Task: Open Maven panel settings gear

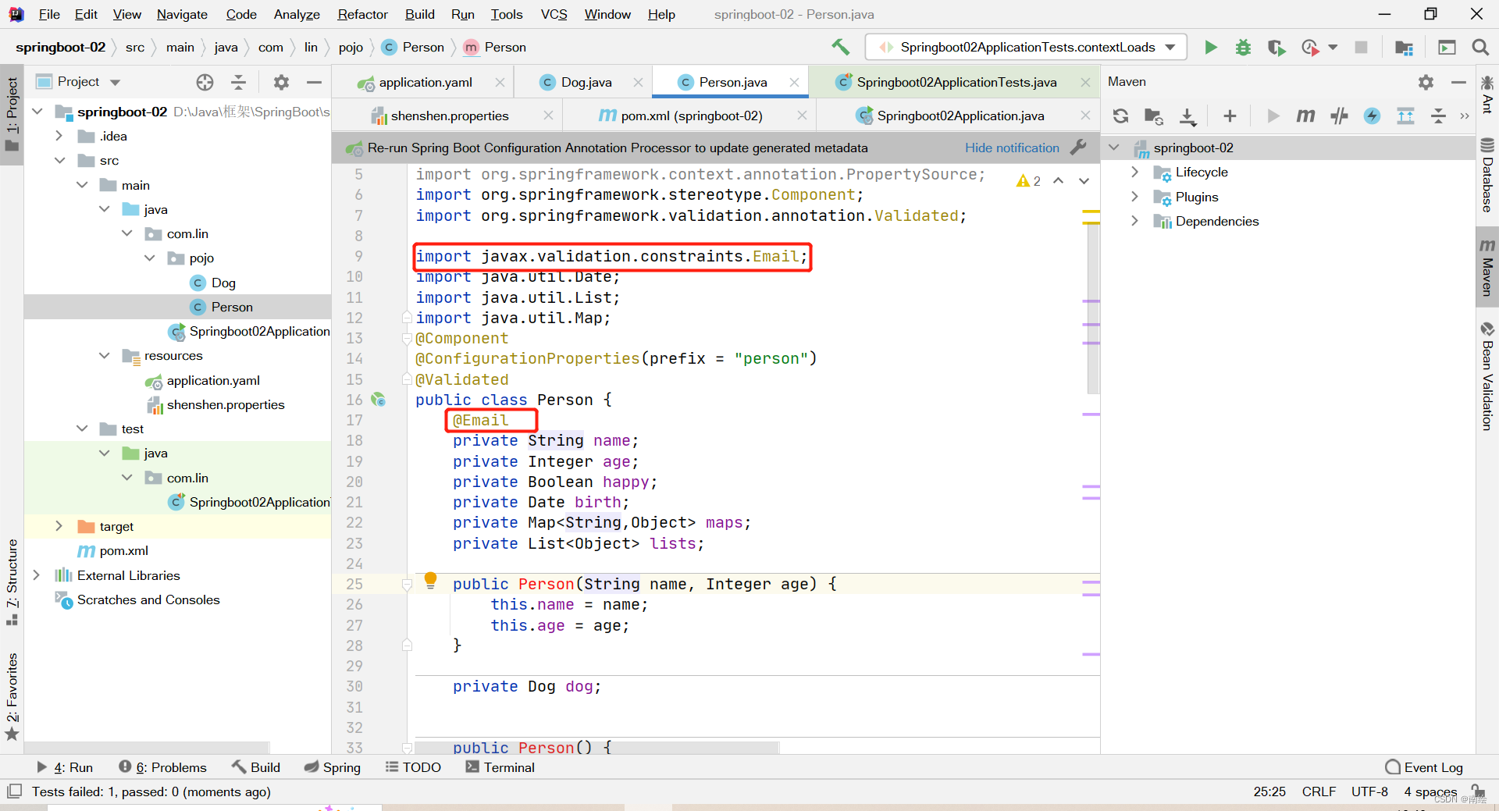Action: click(x=1426, y=82)
